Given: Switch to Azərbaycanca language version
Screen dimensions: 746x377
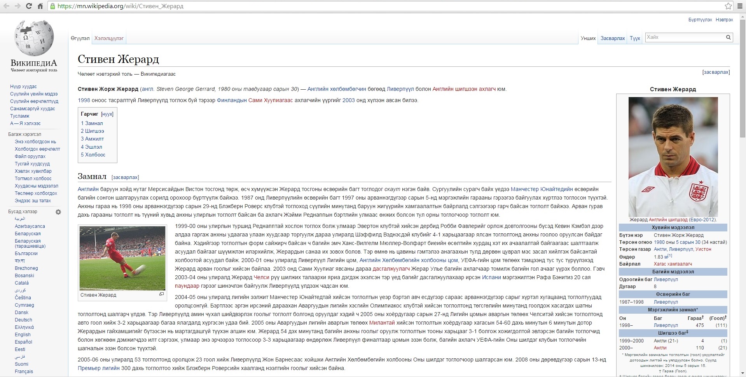Looking at the screenshot, I should [30, 226].
